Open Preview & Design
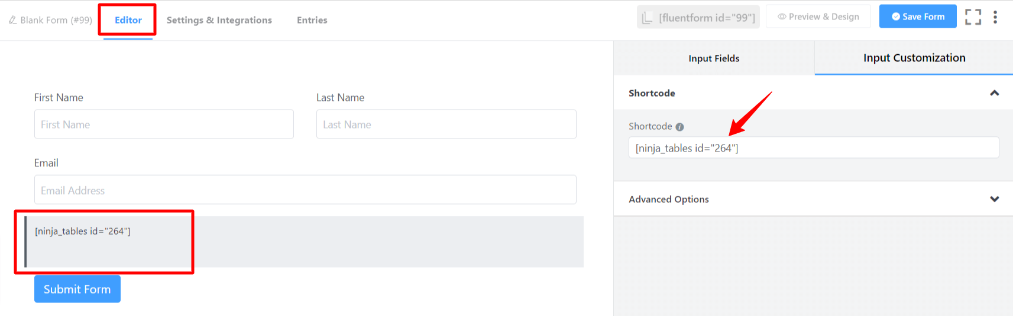Viewport: 1013px width, 316px height. (x=818, y=17)
